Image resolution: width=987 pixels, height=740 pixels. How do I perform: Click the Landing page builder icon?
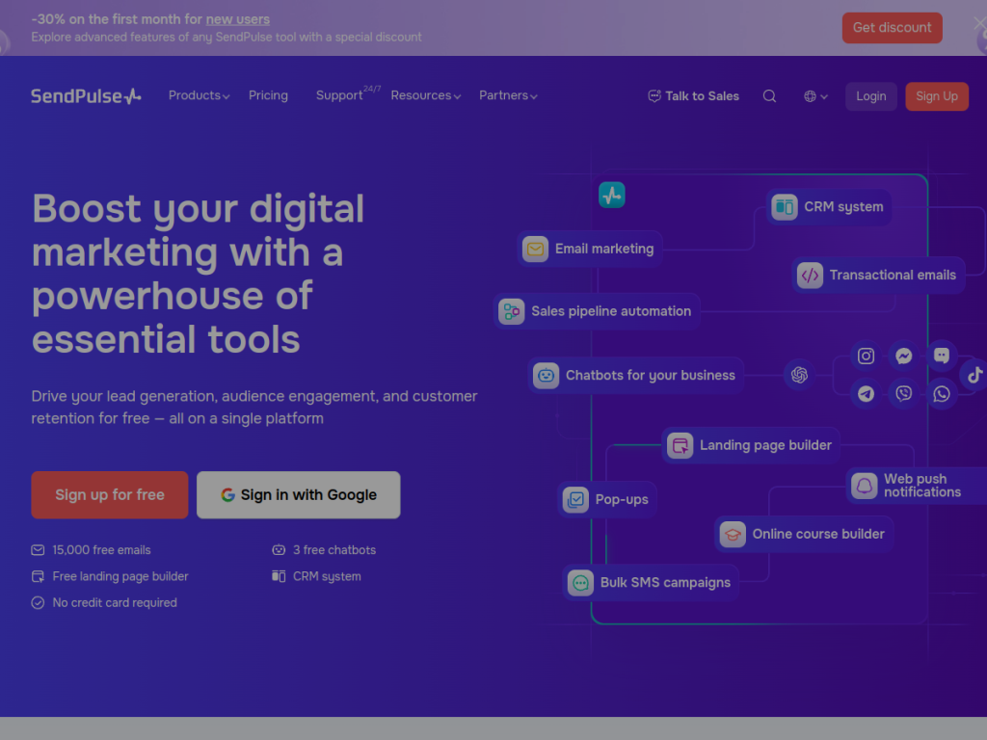tap(680, 445)
